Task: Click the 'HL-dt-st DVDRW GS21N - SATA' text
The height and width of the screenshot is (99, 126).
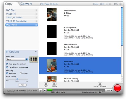Action: 26,91
